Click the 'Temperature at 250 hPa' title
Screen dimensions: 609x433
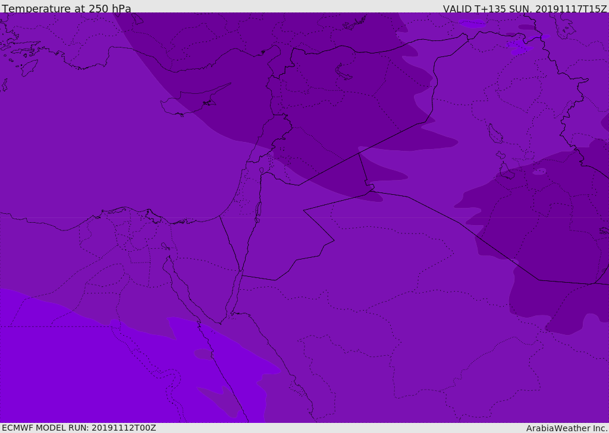[x=67, y=9]
